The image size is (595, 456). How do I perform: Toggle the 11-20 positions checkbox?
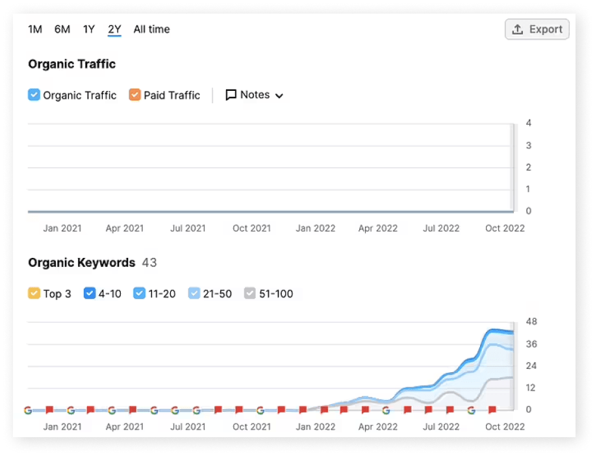[x=139, y=293]
